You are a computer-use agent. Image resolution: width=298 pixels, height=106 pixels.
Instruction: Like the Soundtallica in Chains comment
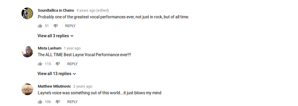40,26
